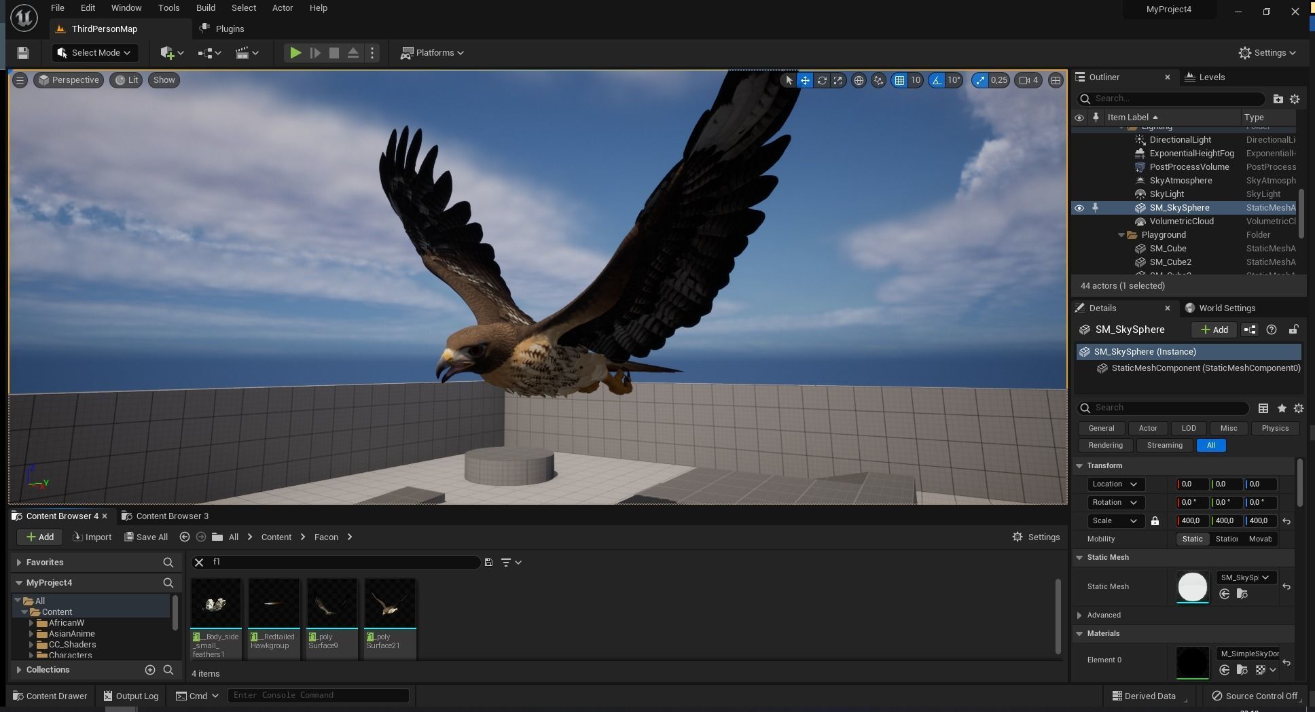Open the Build menu

point(205,8)
